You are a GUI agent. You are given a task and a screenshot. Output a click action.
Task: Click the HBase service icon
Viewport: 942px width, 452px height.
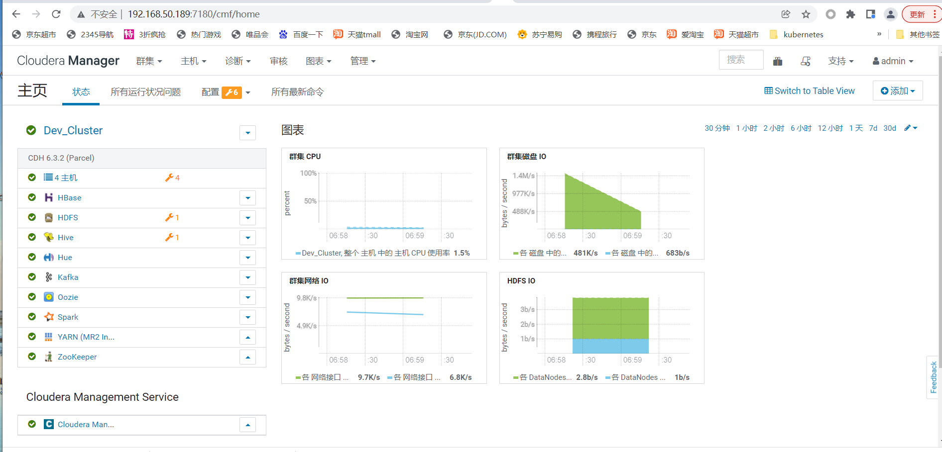click(x=48, y=197)
